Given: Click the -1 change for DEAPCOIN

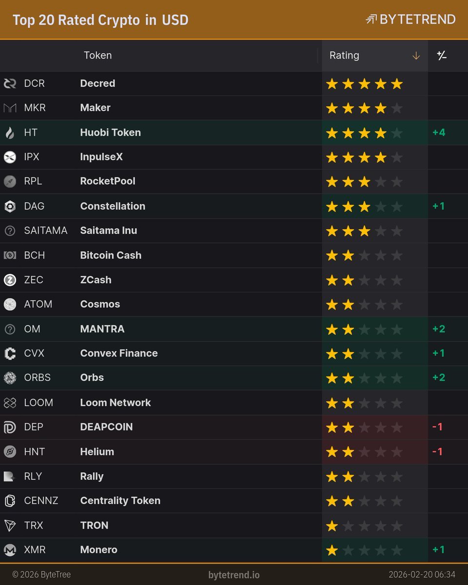Looking at the screenshot, I should click(x=437, y=427).
